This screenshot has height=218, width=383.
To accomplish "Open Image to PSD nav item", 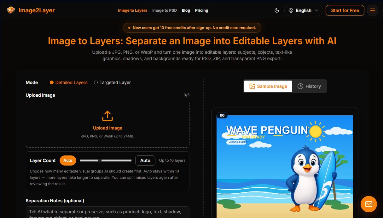I will pos(165,10).
